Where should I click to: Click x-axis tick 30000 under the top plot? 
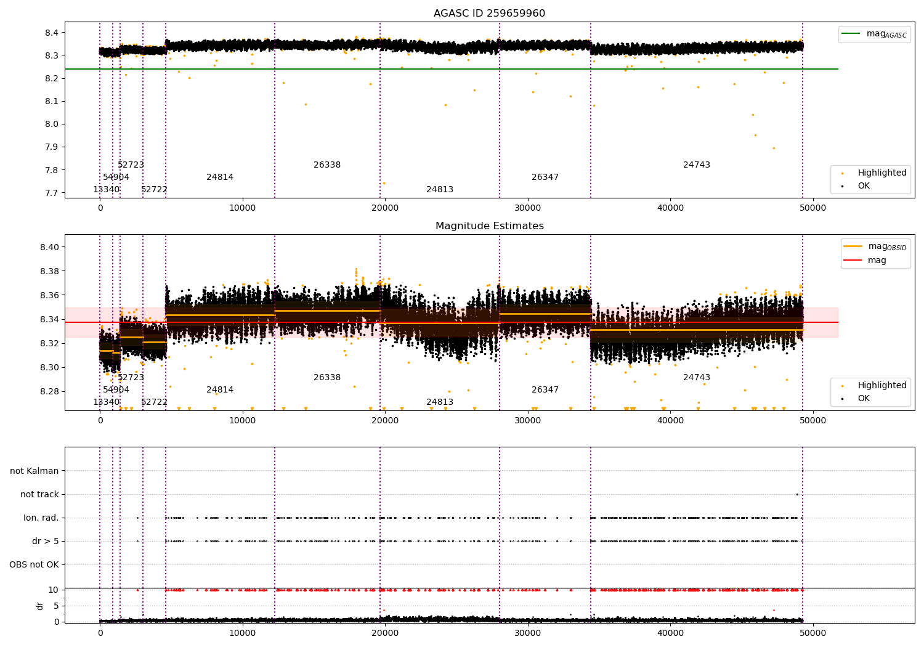528,208
